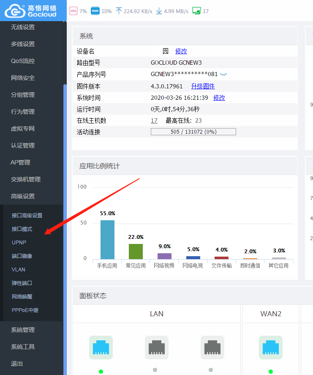Viewport: 313px width, 375px height.
Task: Click the second LAN port icon
Action: point(156,348)
